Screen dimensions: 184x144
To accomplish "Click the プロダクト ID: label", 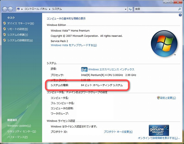I will [59, 132].
